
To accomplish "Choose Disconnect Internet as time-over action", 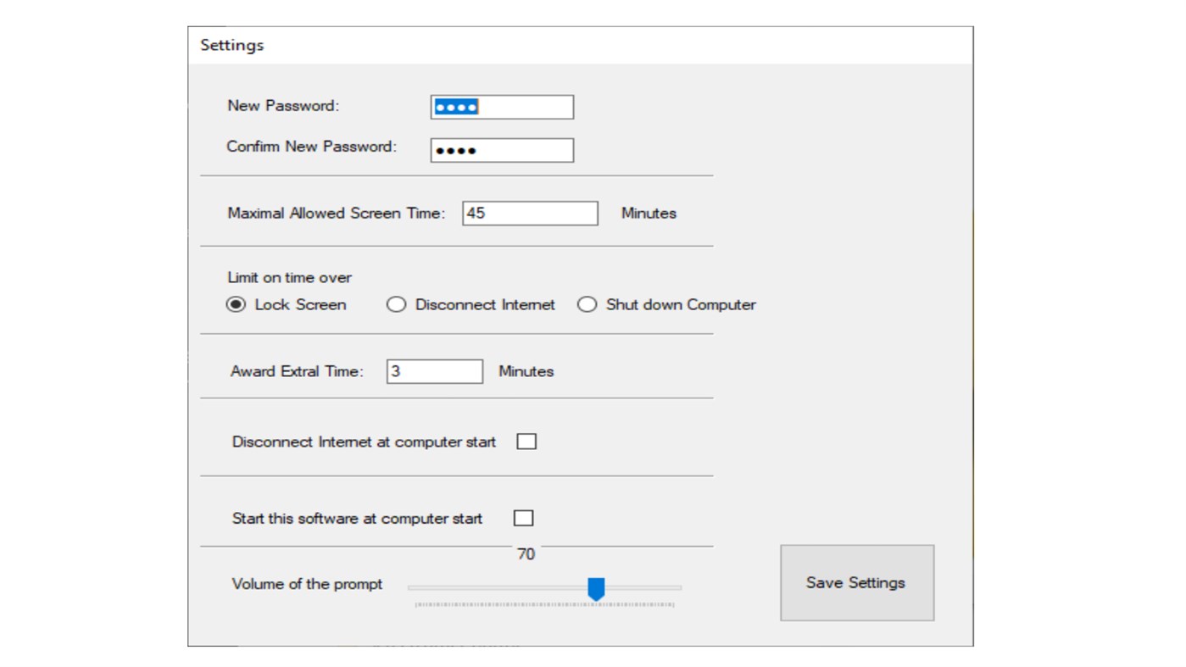I will [x=396, y=304].
